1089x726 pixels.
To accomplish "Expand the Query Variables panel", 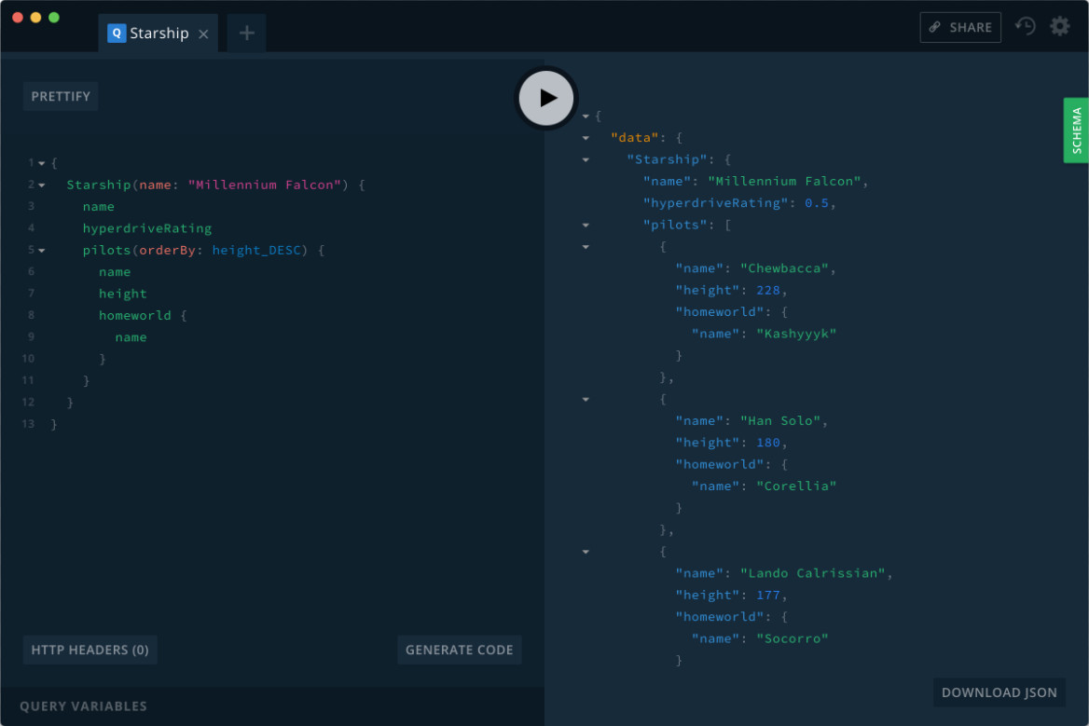I will (83, 705).
